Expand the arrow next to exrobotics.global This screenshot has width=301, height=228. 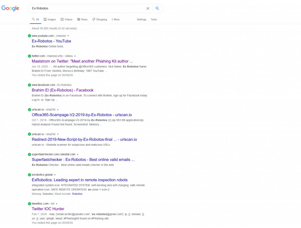pos(55,175)
